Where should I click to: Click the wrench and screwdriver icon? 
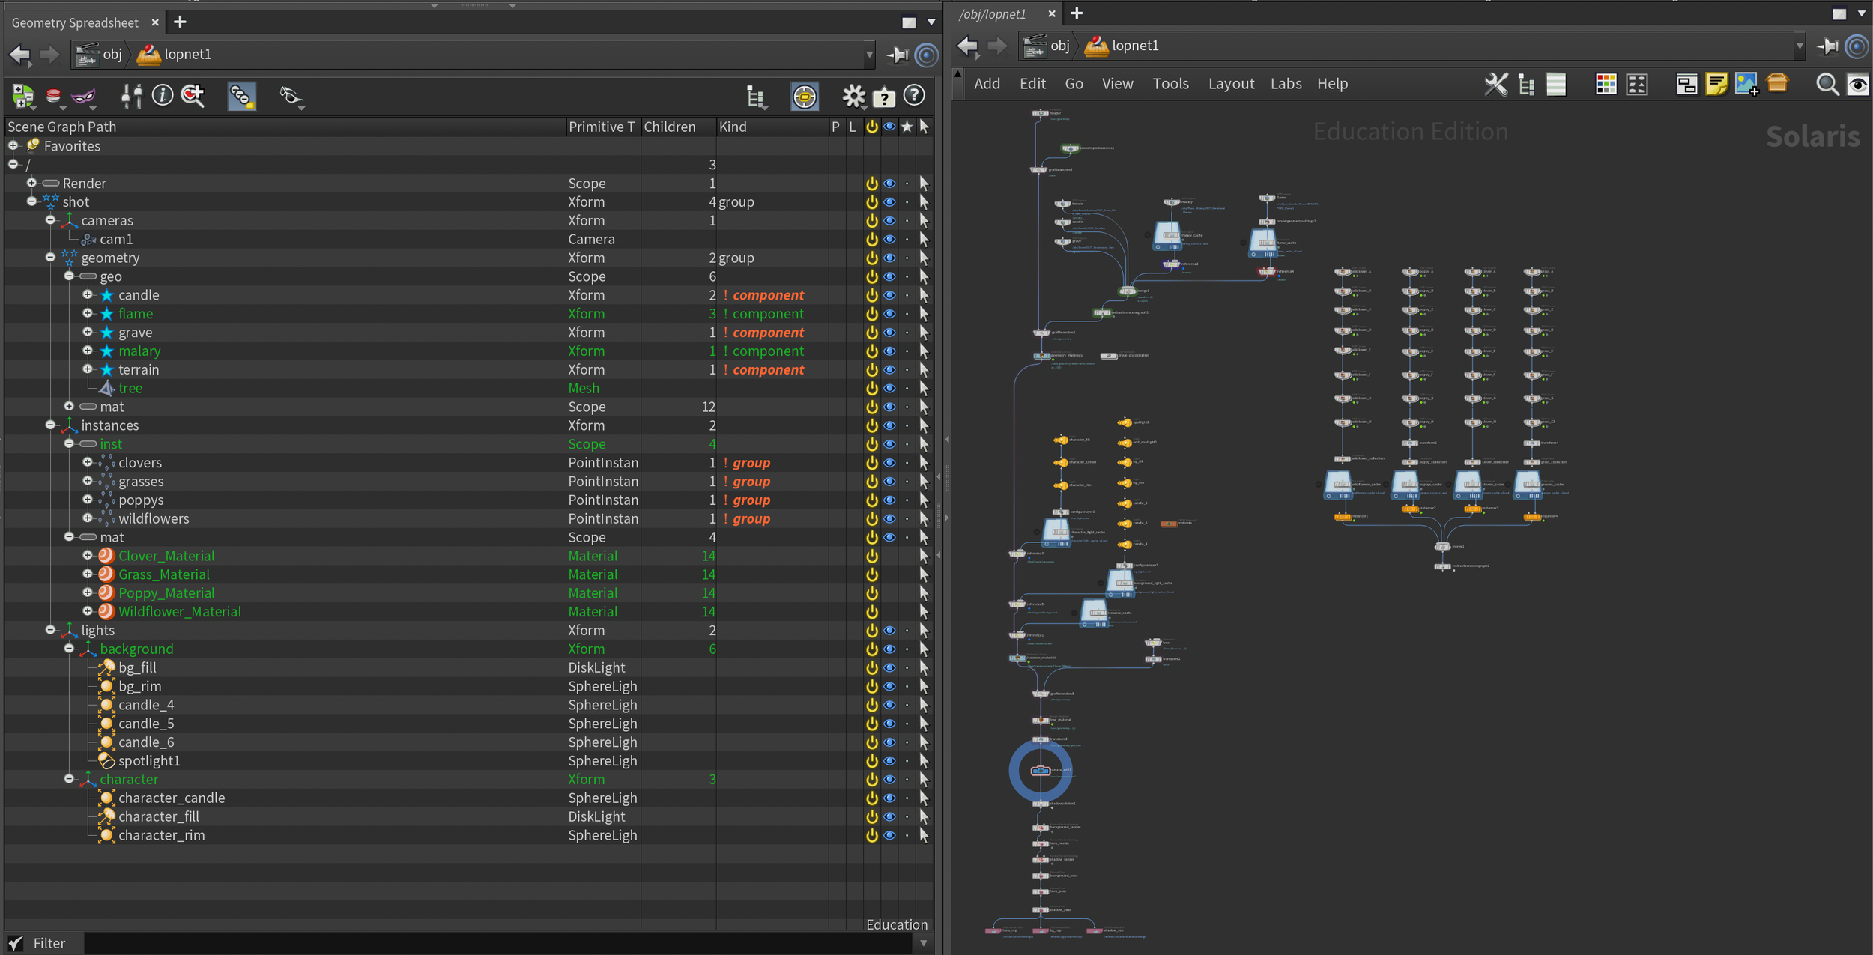[x=1495, y=84]
